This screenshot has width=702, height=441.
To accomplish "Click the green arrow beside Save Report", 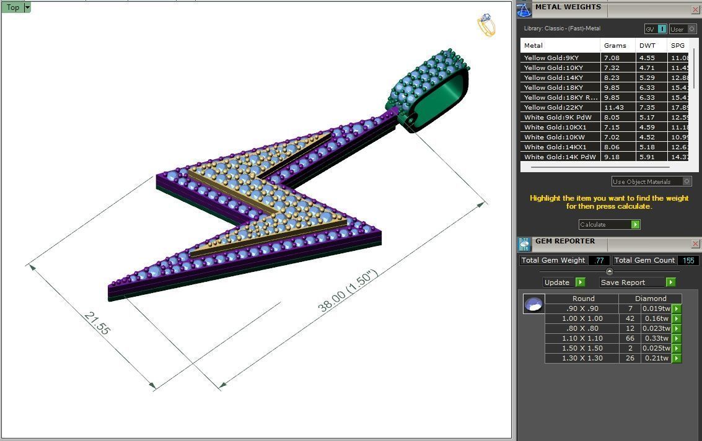I will (x=670, y=282).
